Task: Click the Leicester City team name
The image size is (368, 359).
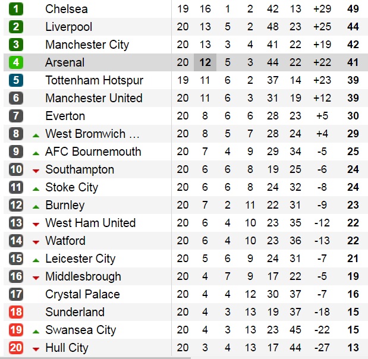Action: pyautogui.click(x=80, y=259)
